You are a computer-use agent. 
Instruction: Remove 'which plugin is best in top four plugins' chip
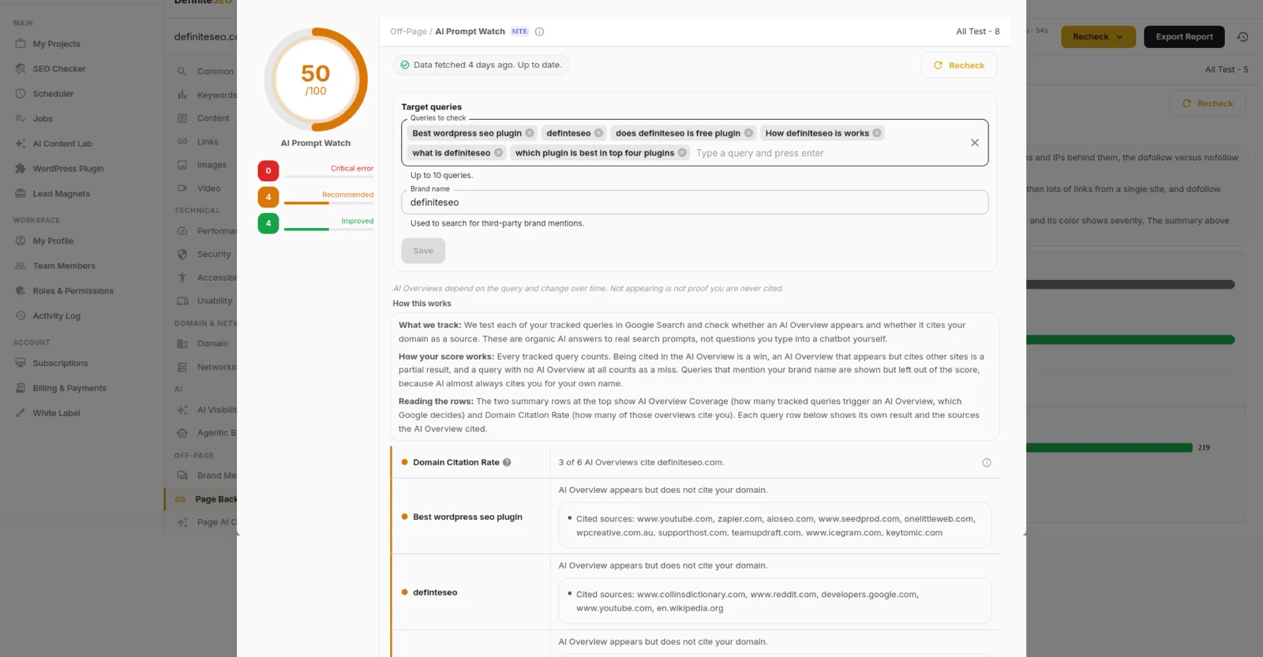tap(682, 153)
